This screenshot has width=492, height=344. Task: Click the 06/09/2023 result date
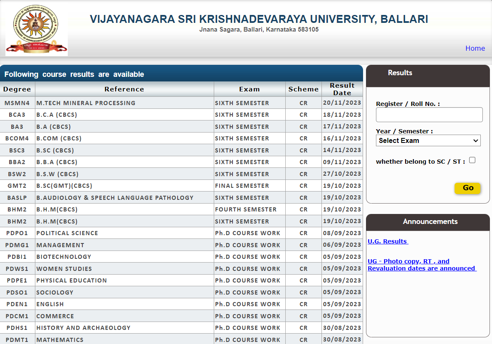(342, 245)
